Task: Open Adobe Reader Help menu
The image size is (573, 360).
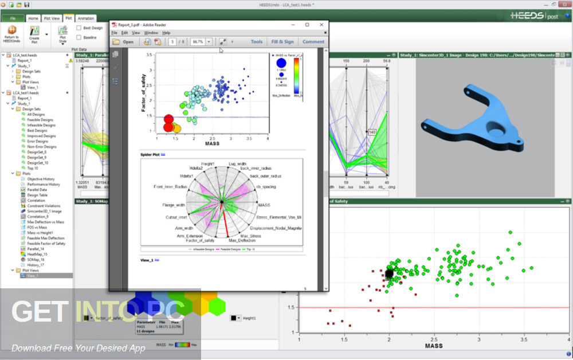Action: [166, 33]
